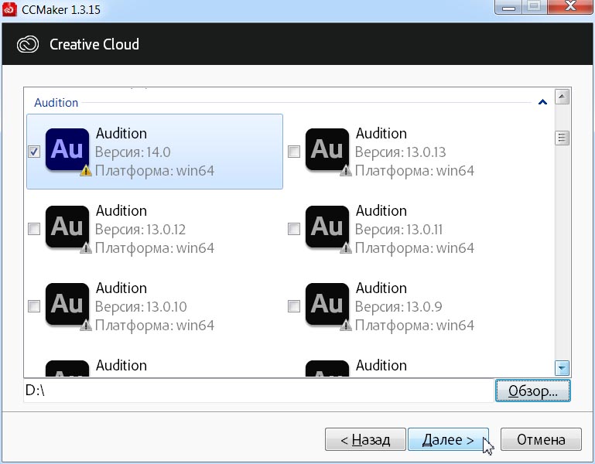Click the text Версия: 13.0.11

[398, 230]
